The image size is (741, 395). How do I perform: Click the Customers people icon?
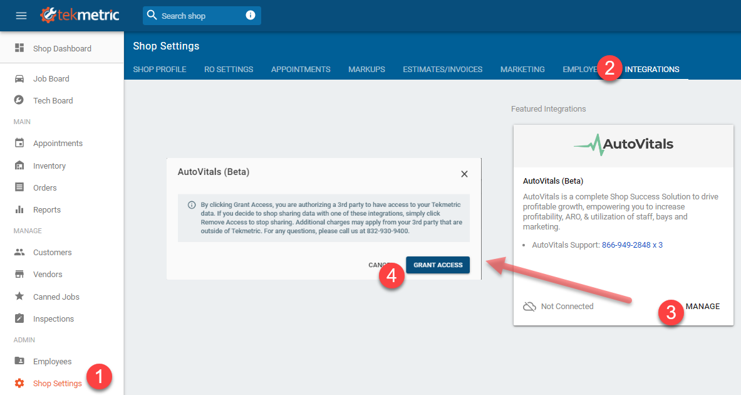coord(19,252)
